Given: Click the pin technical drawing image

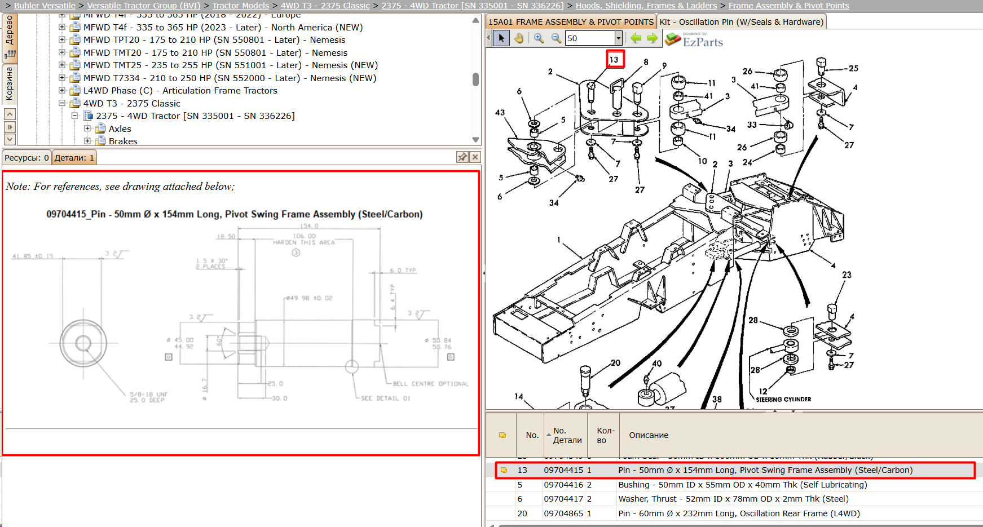Looking at the screenshot, I should pyautogui.click(x=241, y=313).
